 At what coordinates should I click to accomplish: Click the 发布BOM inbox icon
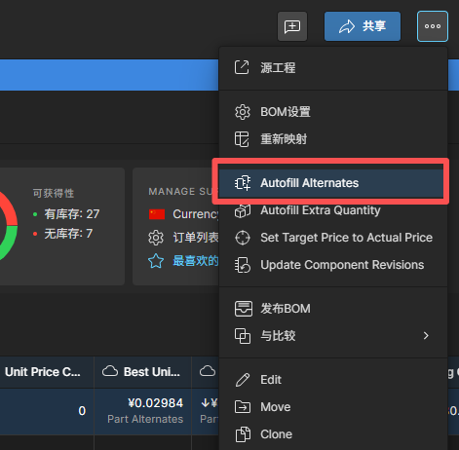[243, 309]
